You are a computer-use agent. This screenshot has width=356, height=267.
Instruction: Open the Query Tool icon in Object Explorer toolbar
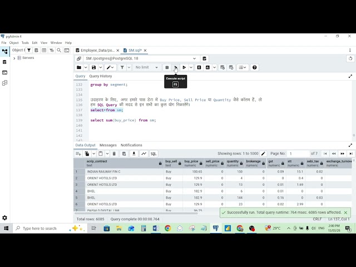[36, 51]
